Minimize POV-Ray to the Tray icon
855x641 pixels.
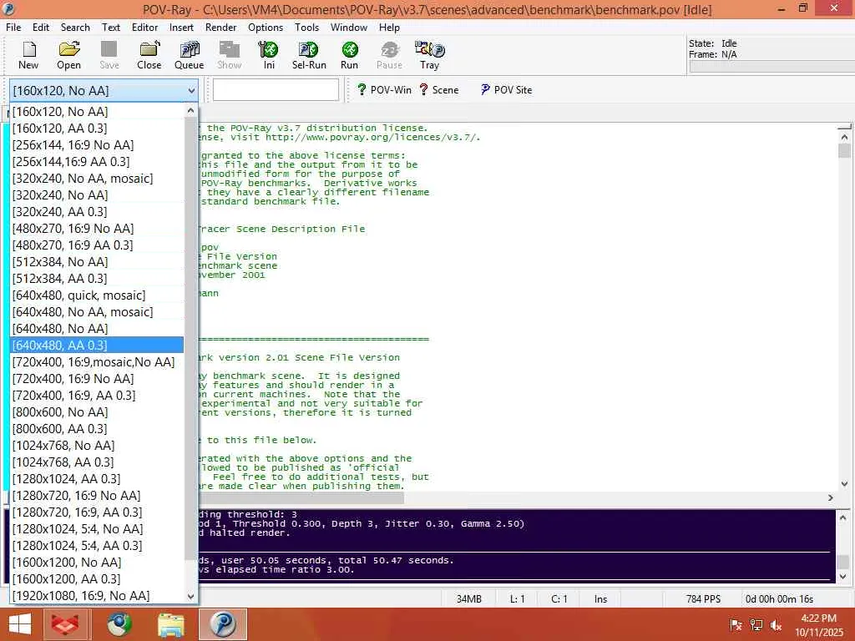[x=429, y=55]
